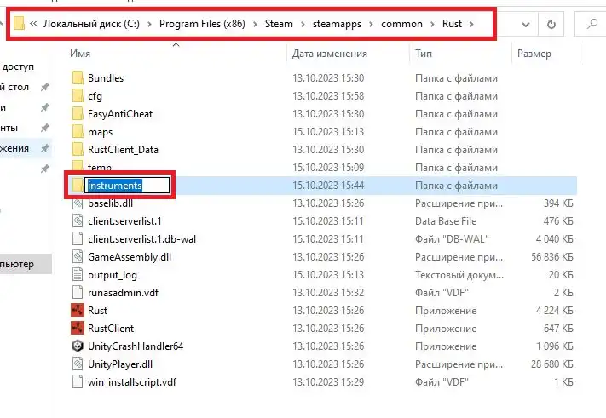This screenshot has width=606, height=418.
Task: Navigate to common breadcrumb segment
Action: (401, 24)
